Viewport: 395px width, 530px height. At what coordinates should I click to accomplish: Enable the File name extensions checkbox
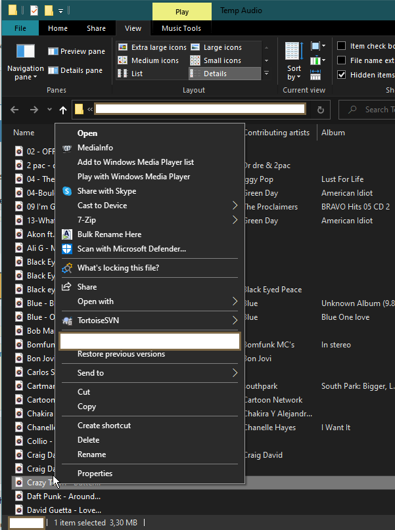point(342,60)
